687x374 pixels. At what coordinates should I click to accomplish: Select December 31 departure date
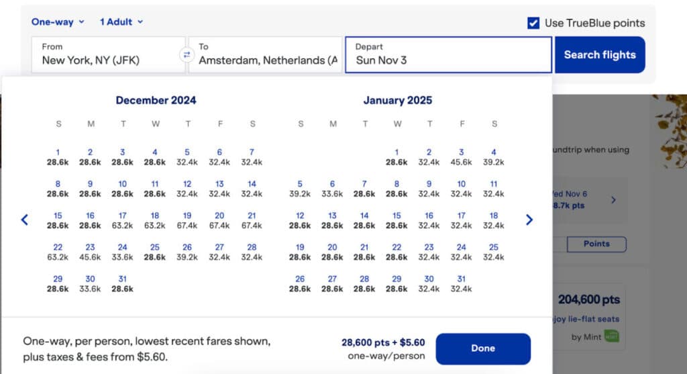(122, 283)
